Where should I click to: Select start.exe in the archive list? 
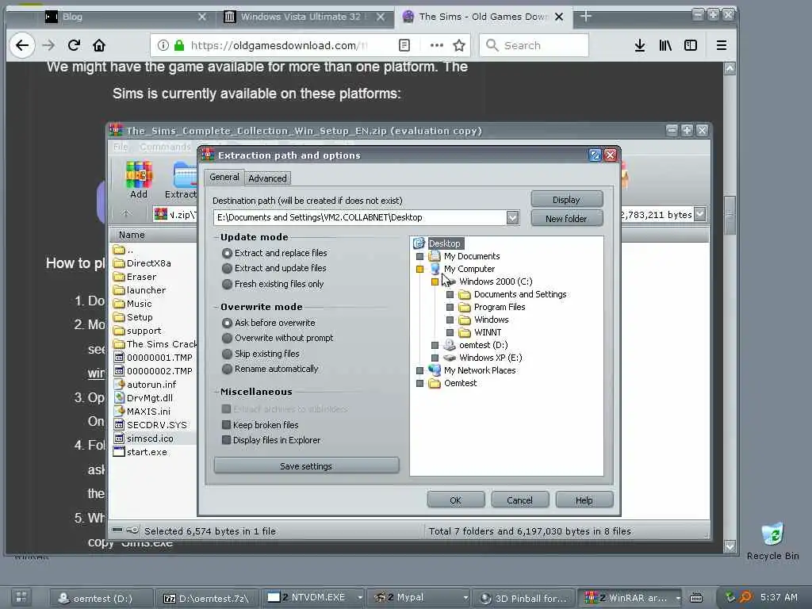point(147,451)
